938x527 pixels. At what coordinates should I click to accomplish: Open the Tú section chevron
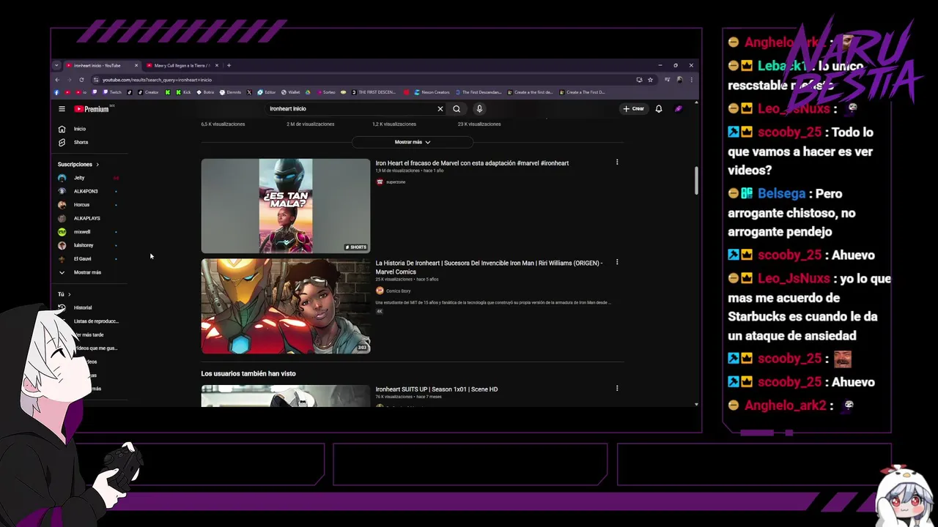coord(69,294)
